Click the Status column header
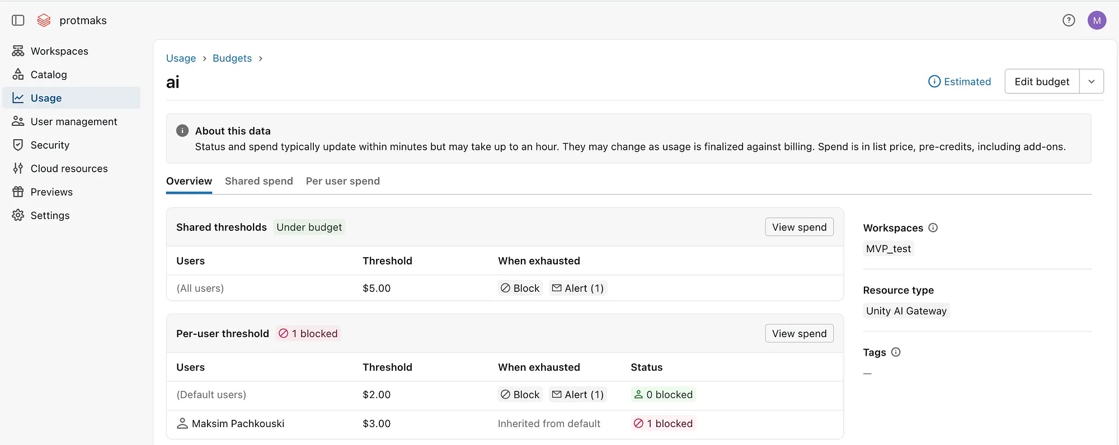The height and width of the screenshot is (445, 1119). [x=646, y=367]
